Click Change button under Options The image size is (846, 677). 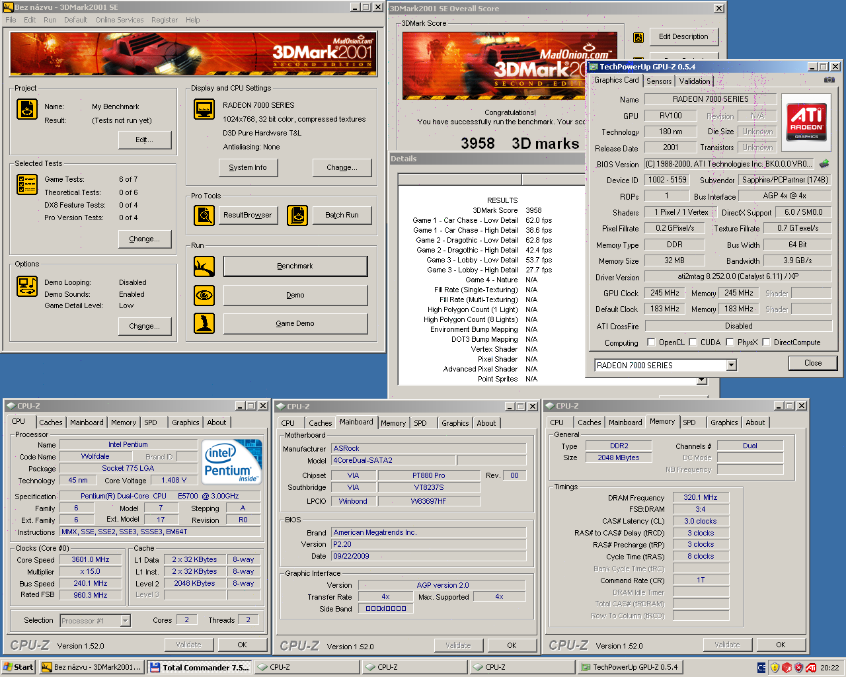tap(145, 326)
